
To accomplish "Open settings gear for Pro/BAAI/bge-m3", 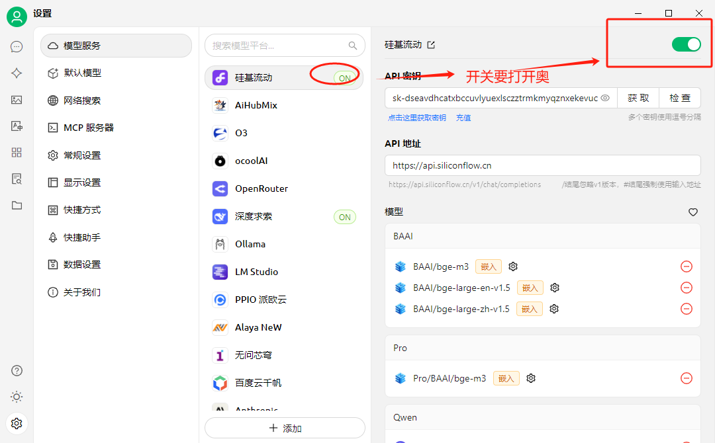I will (x=531, y=378).
